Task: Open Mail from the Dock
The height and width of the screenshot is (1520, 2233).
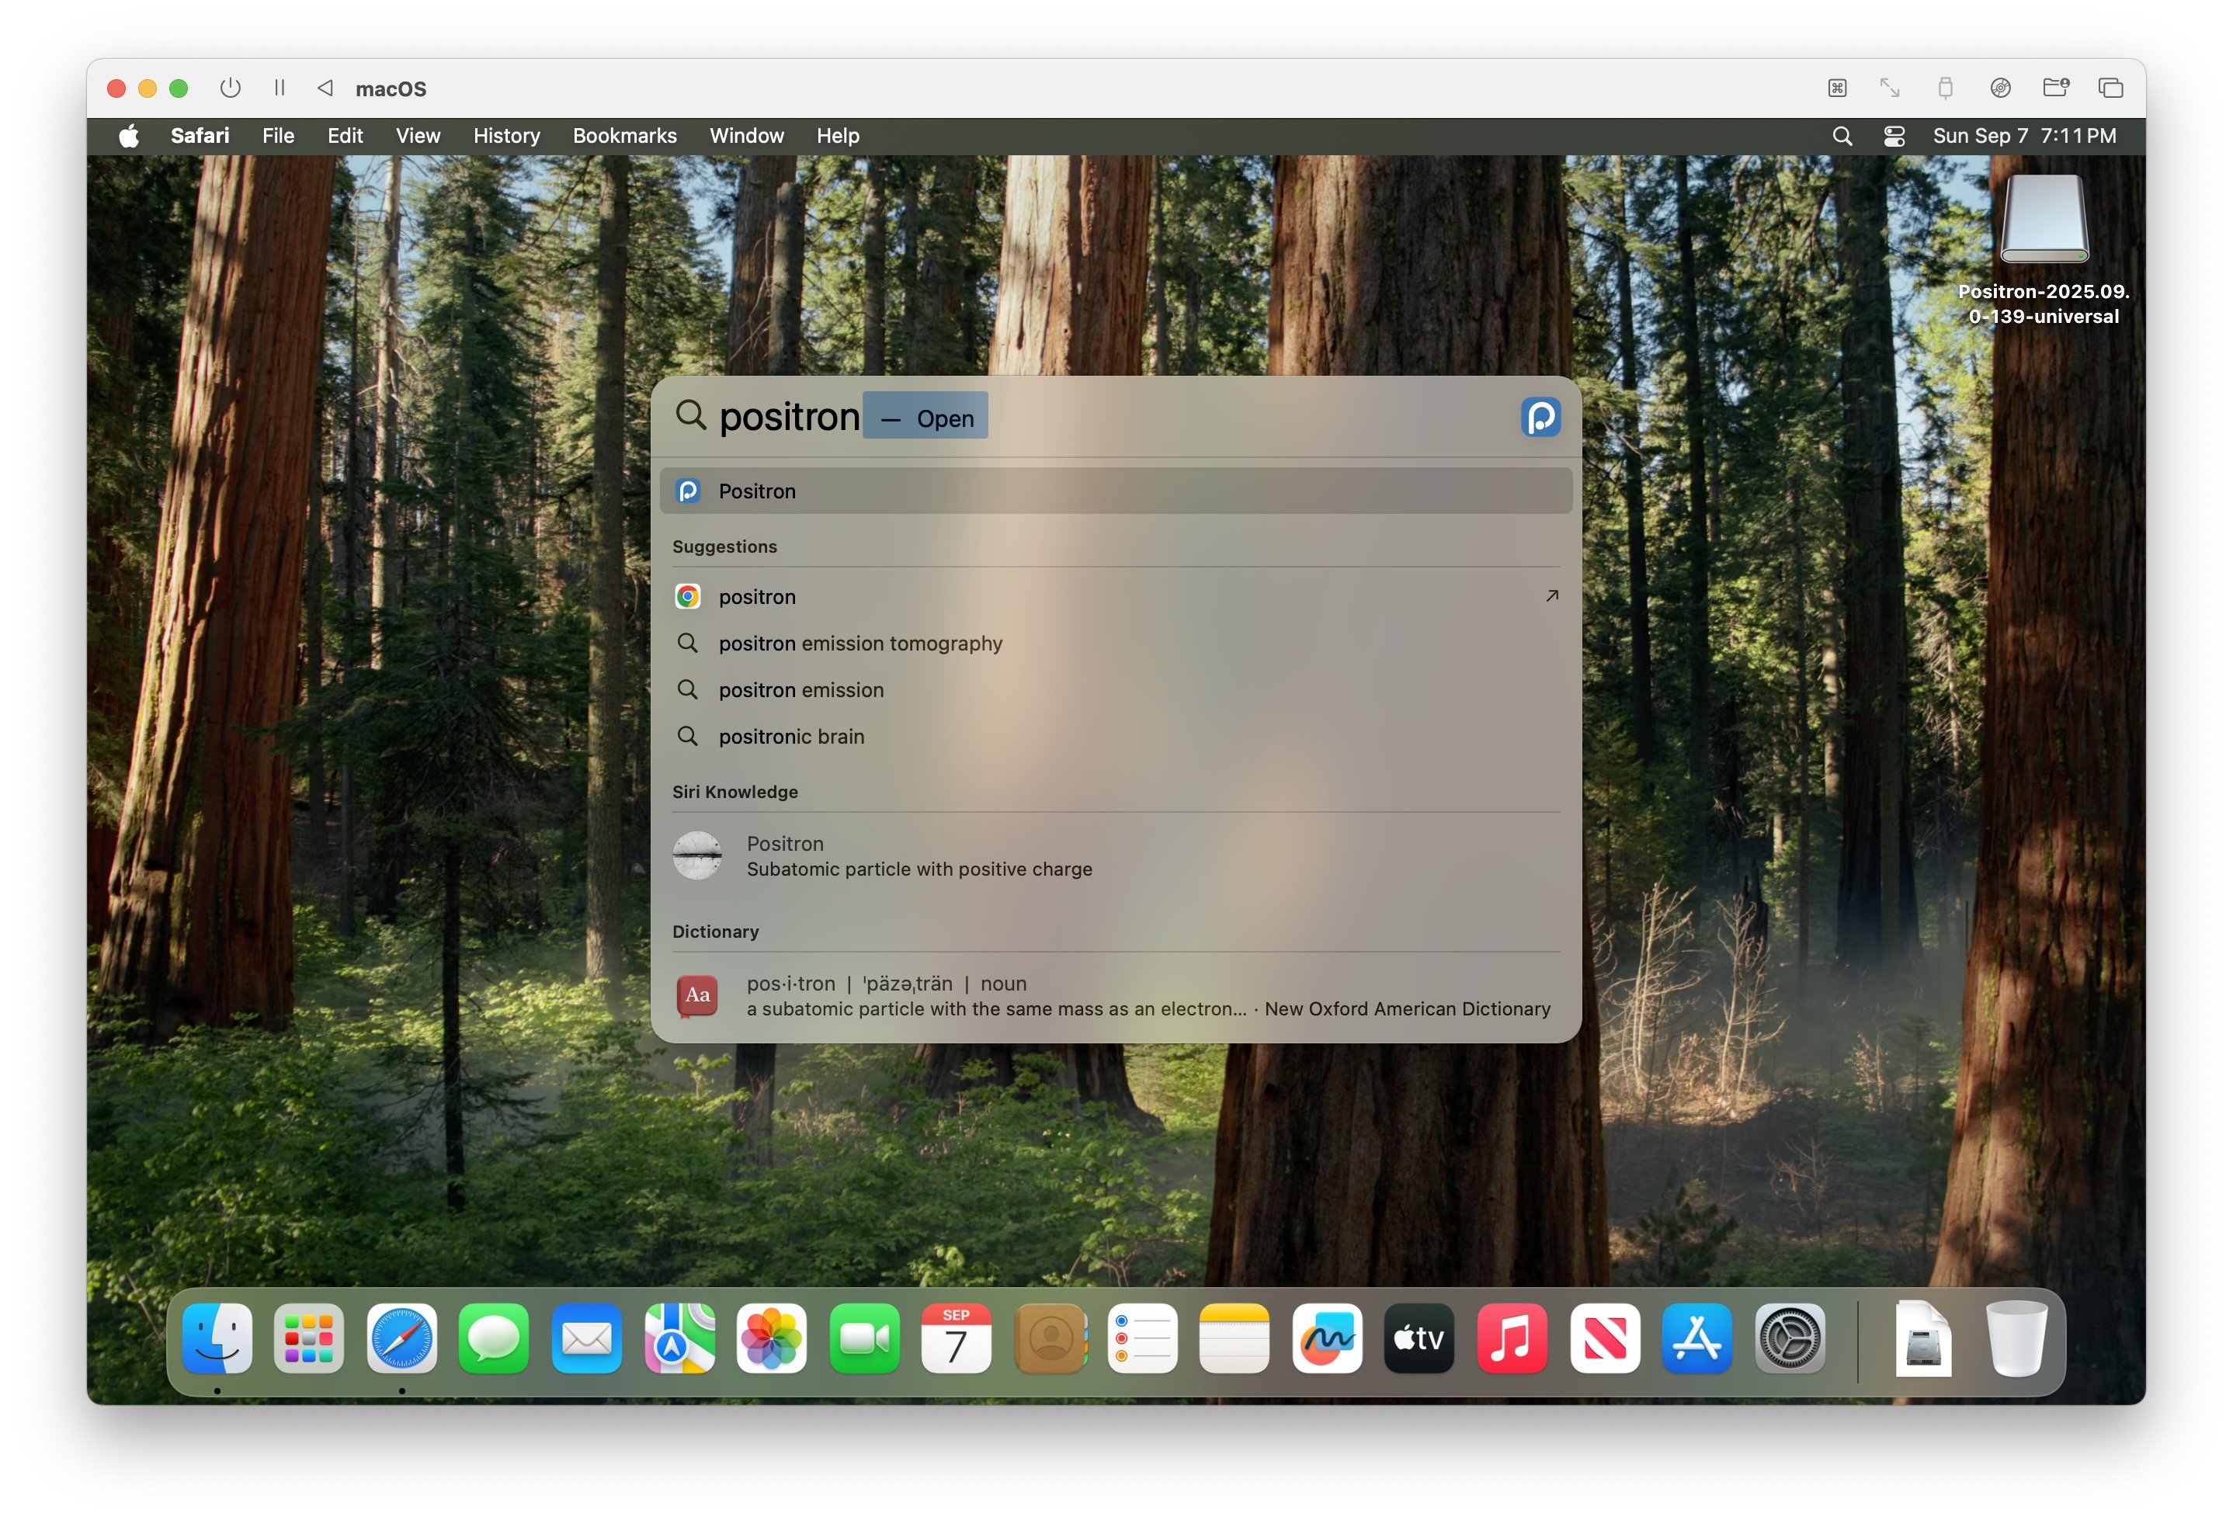Action: click(586, 1338)
